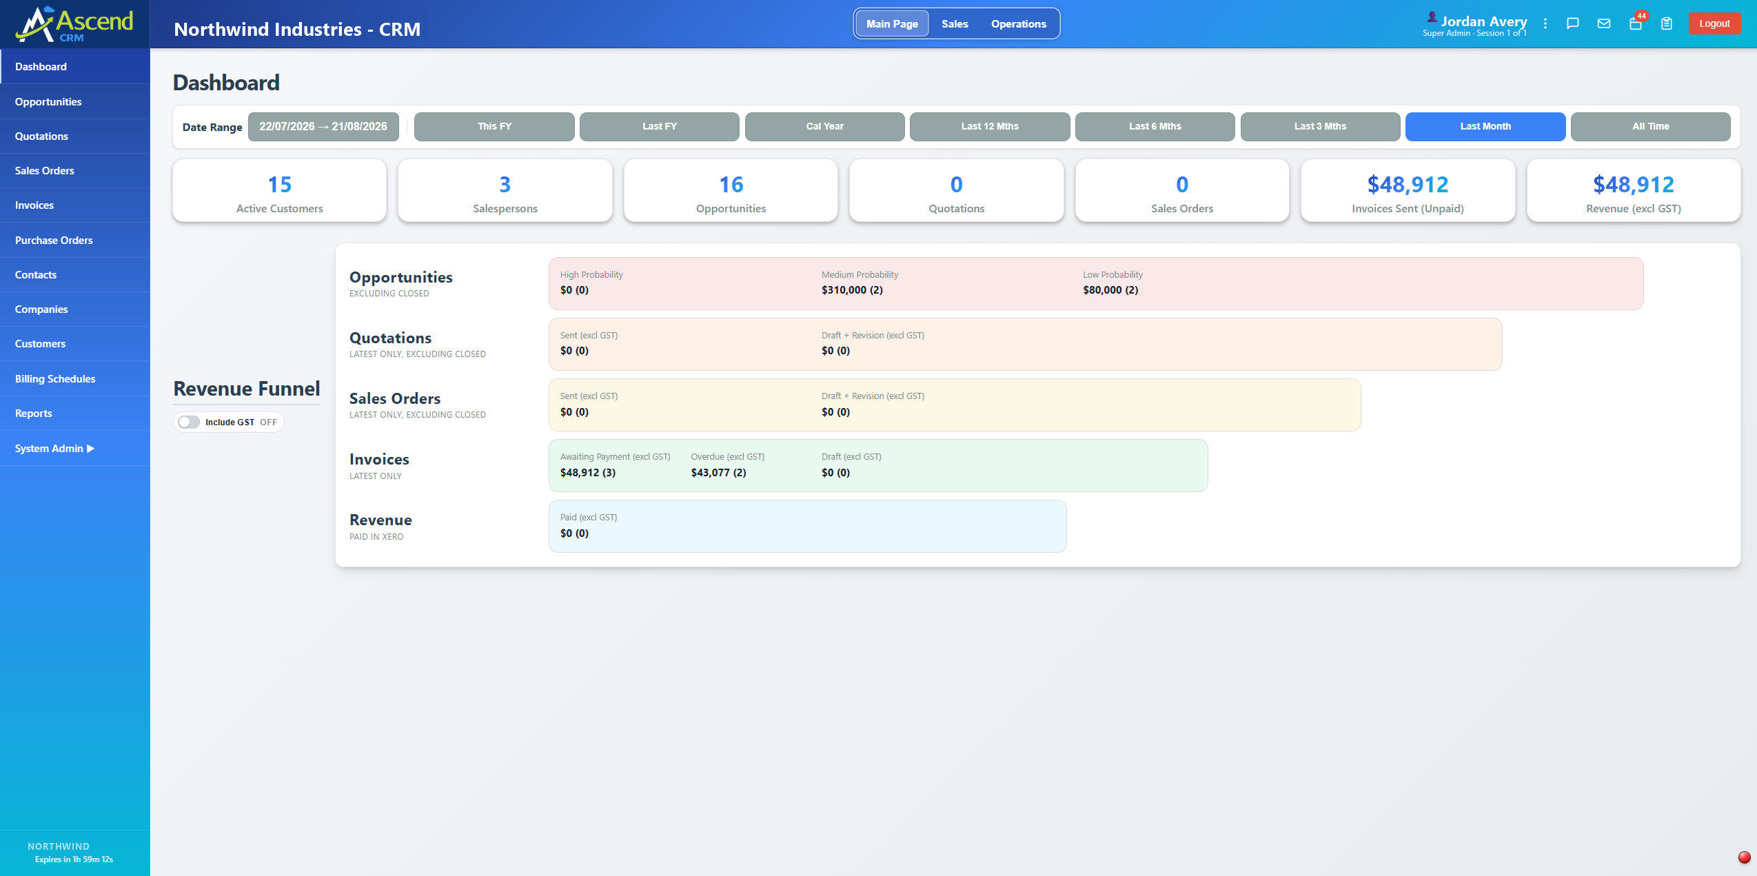
Task: Click Overdue $43,077 (2) value
Action: click(x=718, y=473)
